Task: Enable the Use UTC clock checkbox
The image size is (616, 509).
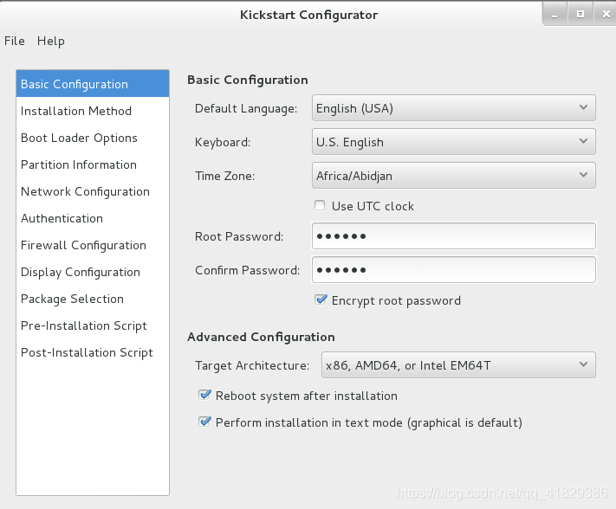Action: pos(321,206)
